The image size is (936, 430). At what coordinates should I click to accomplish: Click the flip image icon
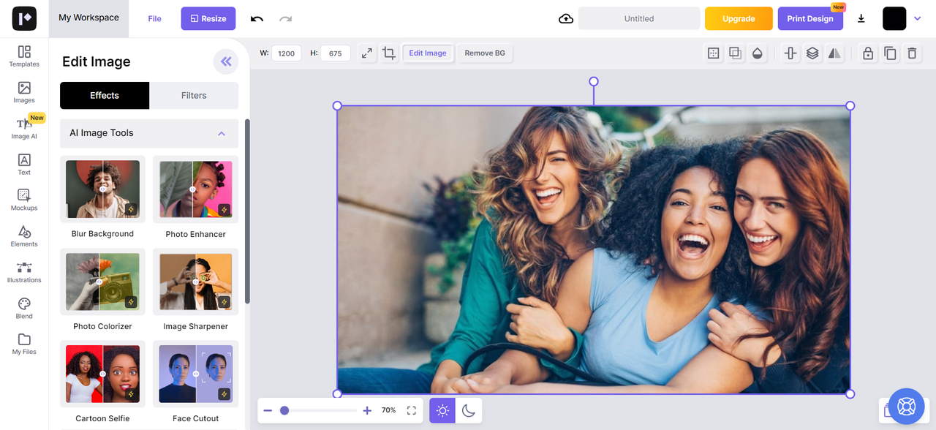[834, 53]
